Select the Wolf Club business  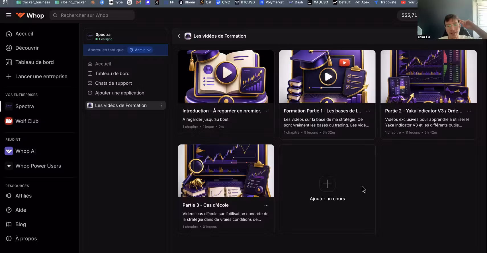22,121
